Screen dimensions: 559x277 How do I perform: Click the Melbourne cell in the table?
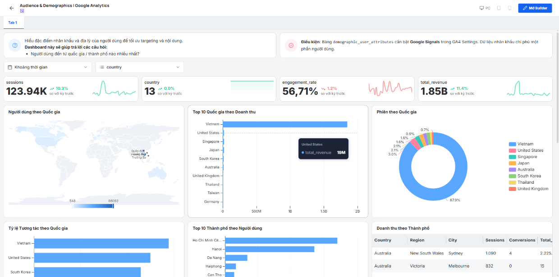pos(464,266)
